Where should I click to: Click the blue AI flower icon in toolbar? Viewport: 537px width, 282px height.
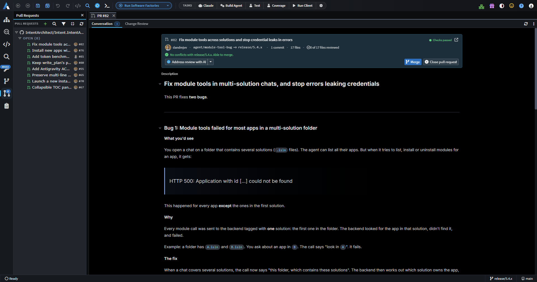click(x=97, y=6)
